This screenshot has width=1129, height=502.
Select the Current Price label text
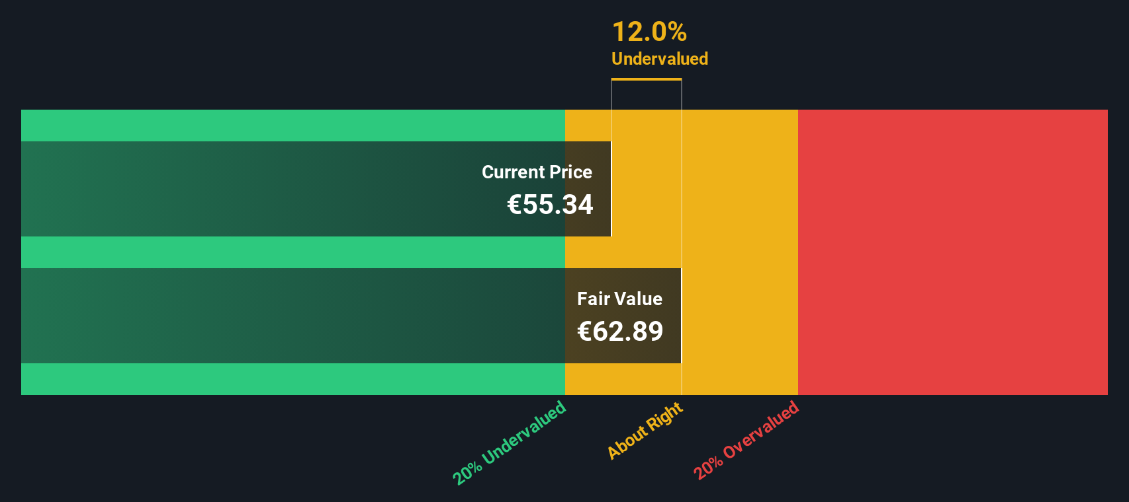click(537, 172)
